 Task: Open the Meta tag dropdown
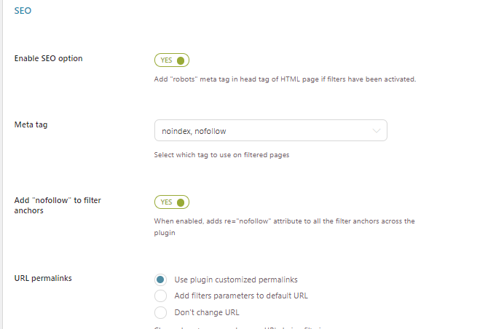coord(271,130)
